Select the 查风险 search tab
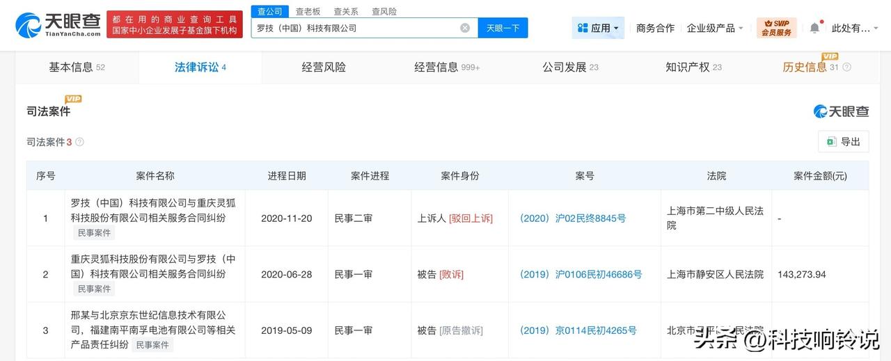891x361 pixels. [384, 12]
